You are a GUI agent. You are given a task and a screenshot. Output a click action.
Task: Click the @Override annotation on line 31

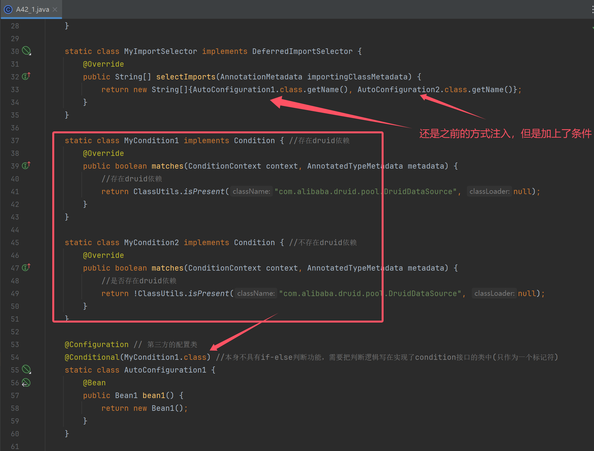tap(103, 64)
